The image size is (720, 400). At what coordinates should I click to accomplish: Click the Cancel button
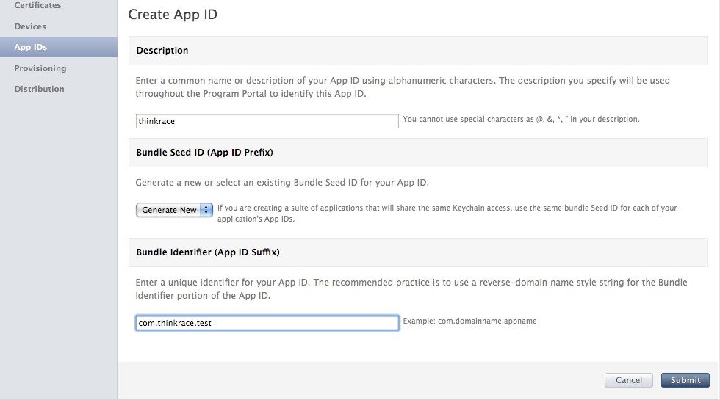[629, 380]
